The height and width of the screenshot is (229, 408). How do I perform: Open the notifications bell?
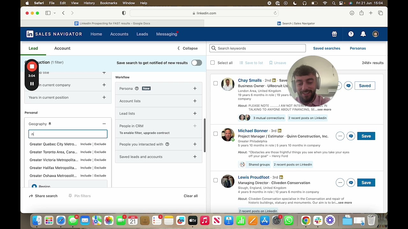(363, 34)
